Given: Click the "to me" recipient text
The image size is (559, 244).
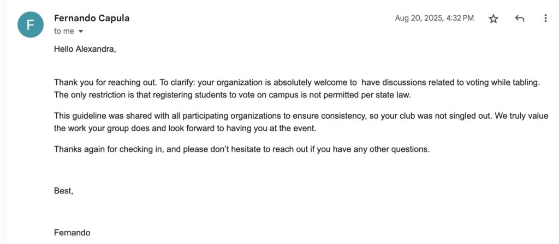Looking at the screenshot, I should (64, 31).
